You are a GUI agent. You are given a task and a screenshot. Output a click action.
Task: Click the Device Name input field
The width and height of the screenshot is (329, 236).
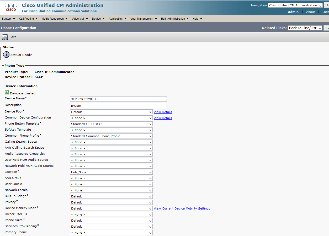coord(118,99)
